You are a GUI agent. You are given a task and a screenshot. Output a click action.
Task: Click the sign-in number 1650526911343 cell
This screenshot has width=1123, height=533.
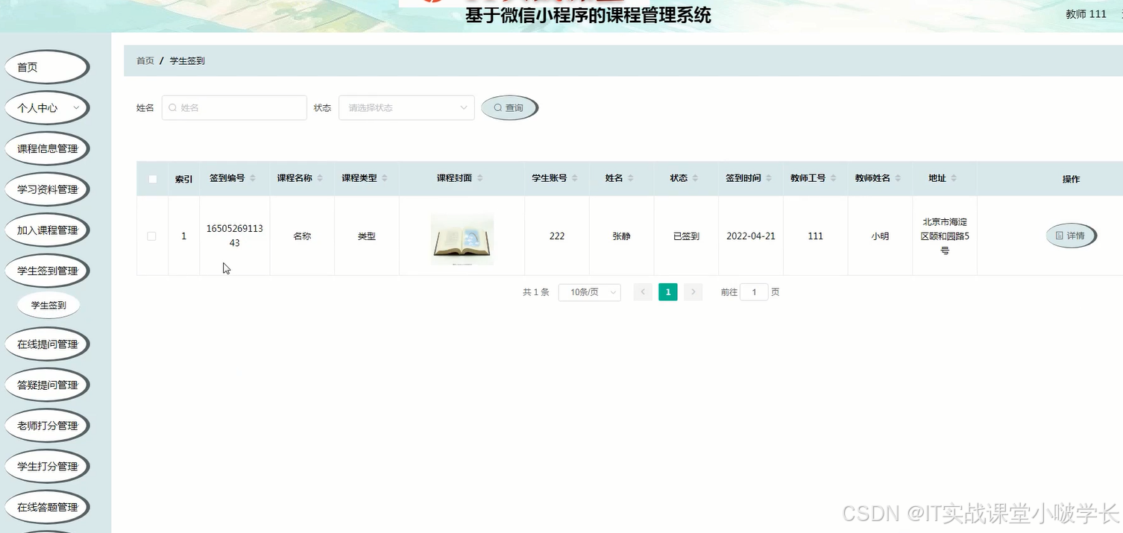(235, 236)
